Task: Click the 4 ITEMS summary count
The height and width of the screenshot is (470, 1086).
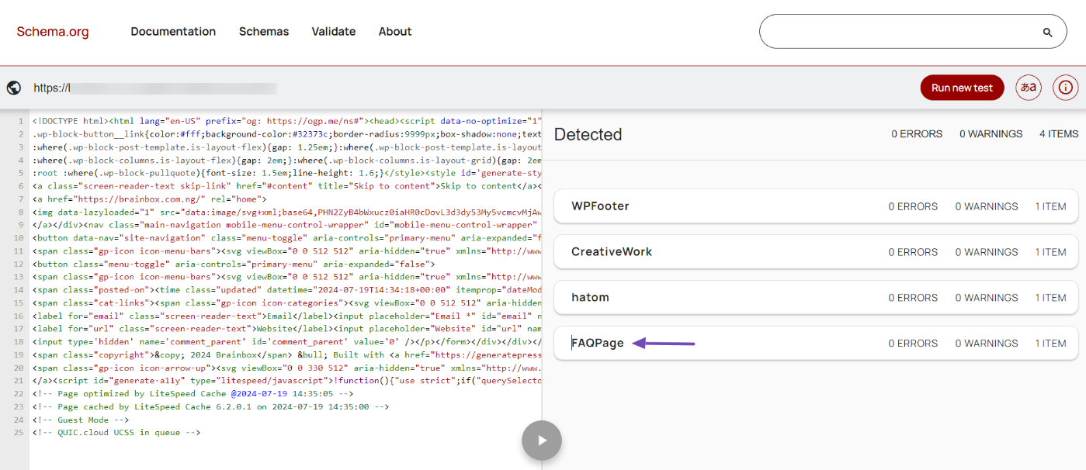Action: pyautogui.click(x=1059, y=134)
